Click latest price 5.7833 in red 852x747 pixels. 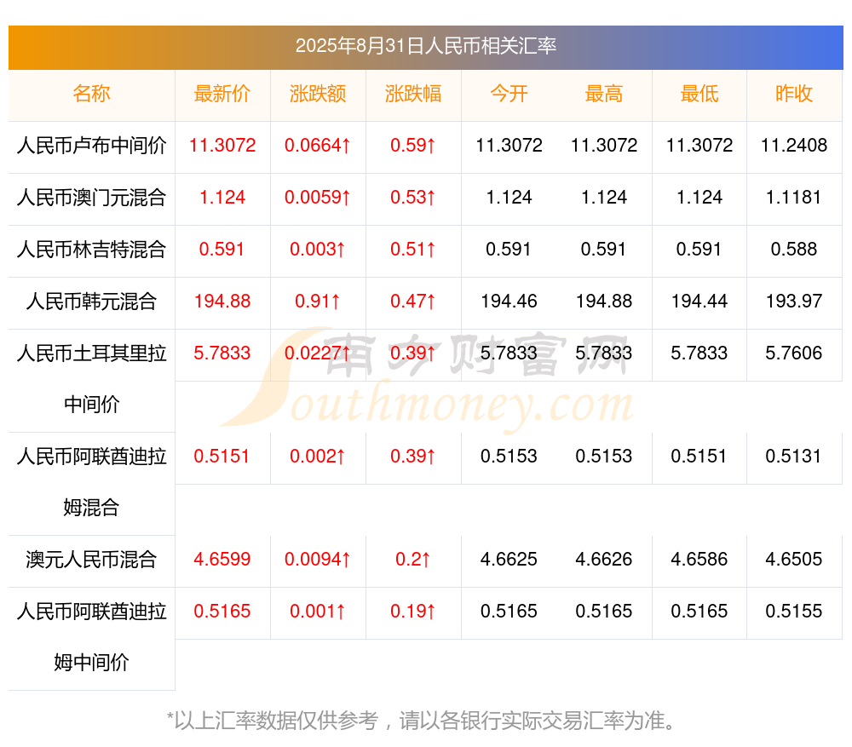pyautogui.click(x=222, y=353)
